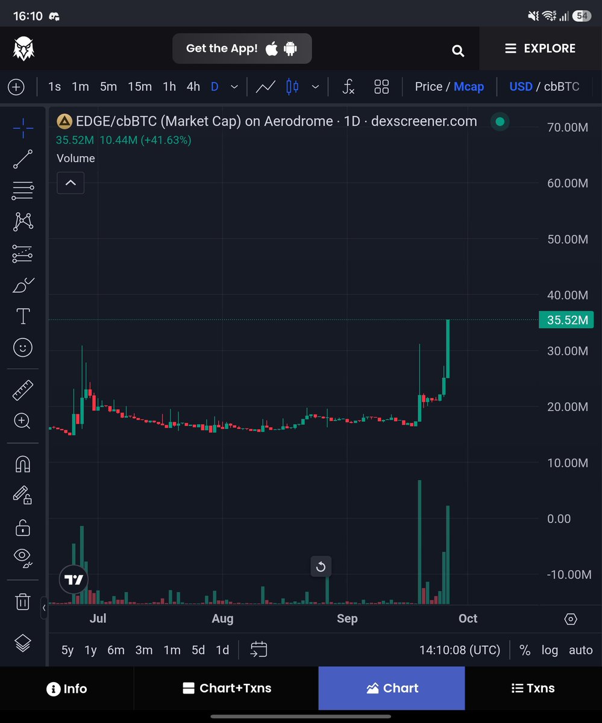The image size is (602, 723).
Task: Select the brush drawing tool
Action: tap(23, 285)
